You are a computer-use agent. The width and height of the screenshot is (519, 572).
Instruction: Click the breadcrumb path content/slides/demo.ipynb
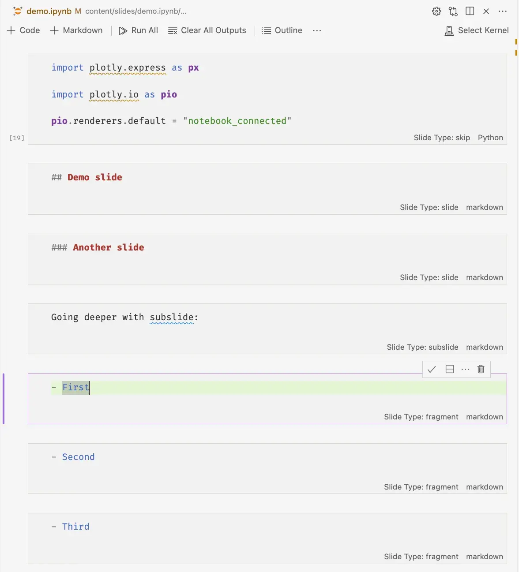click(136, 11)
